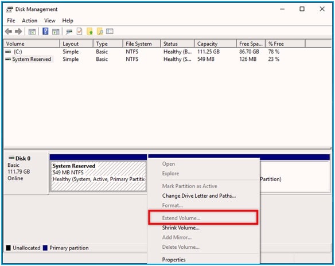Image resolution: width=335 pixels, height=266 pixels.
Task: Sort by the File System column header
Action: pos(142,44)
